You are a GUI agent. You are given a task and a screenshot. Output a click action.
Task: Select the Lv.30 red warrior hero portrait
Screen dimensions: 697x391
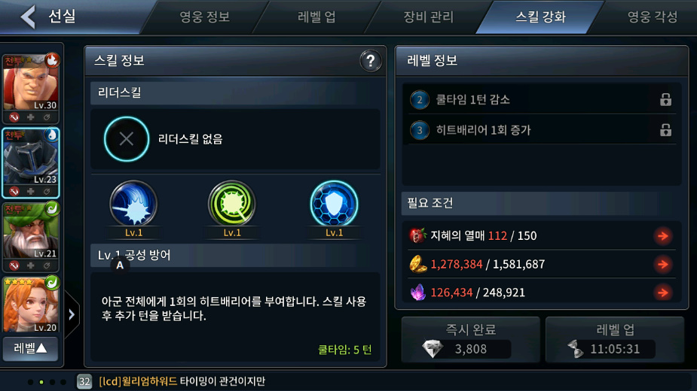(x=31, y=83)
